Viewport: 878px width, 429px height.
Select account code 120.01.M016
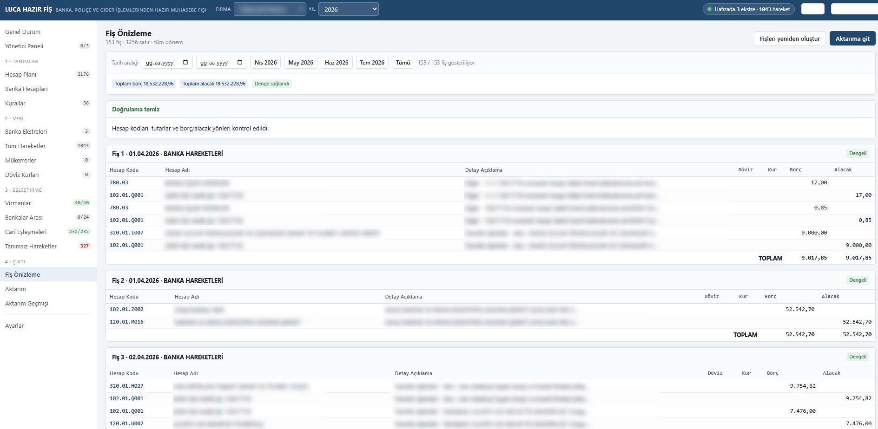[126, 322]
